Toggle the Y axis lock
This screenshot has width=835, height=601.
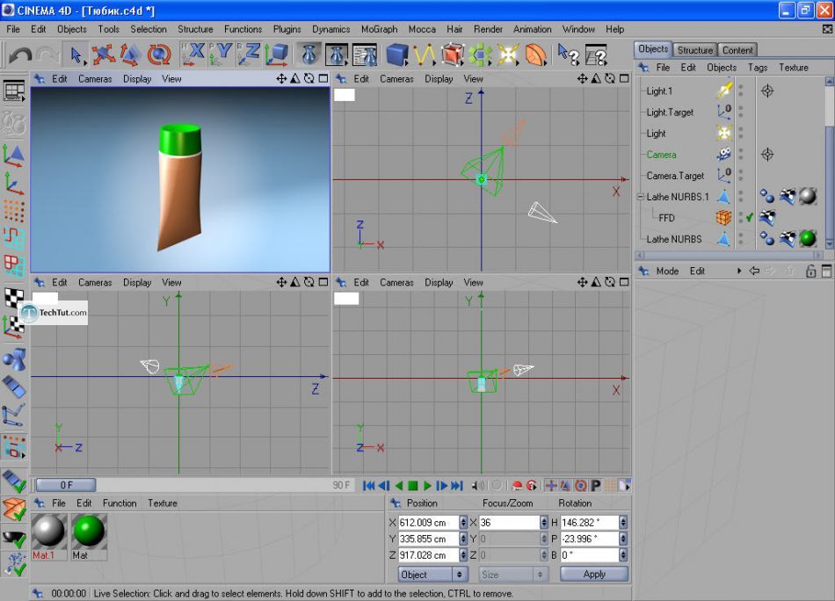[x=221, y=54]
